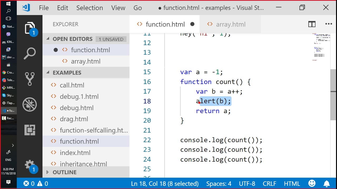Image resolution: width=337 pixels, height=189 pixels.
Task: Collapse the Open Editors section
Action: click(x=48, y=39)
